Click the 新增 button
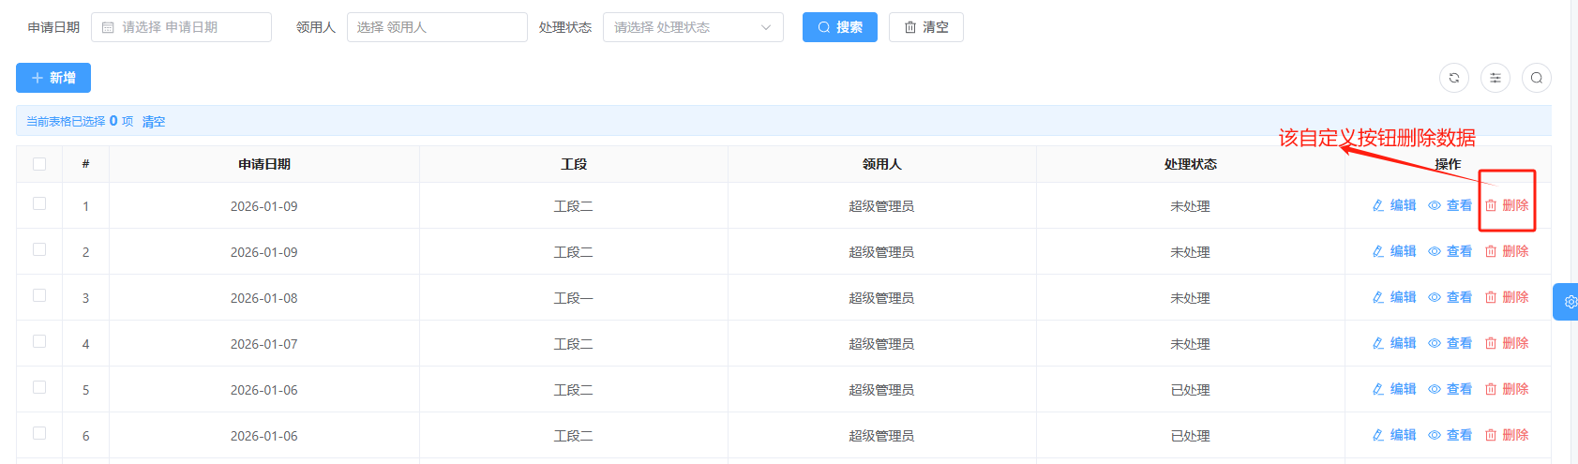 [x=53, y=78]
